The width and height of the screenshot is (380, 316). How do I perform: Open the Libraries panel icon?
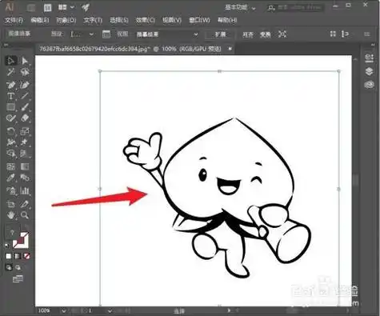coord(369,85)
